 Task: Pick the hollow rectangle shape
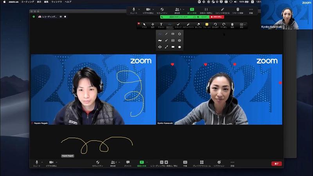[173, 34]
